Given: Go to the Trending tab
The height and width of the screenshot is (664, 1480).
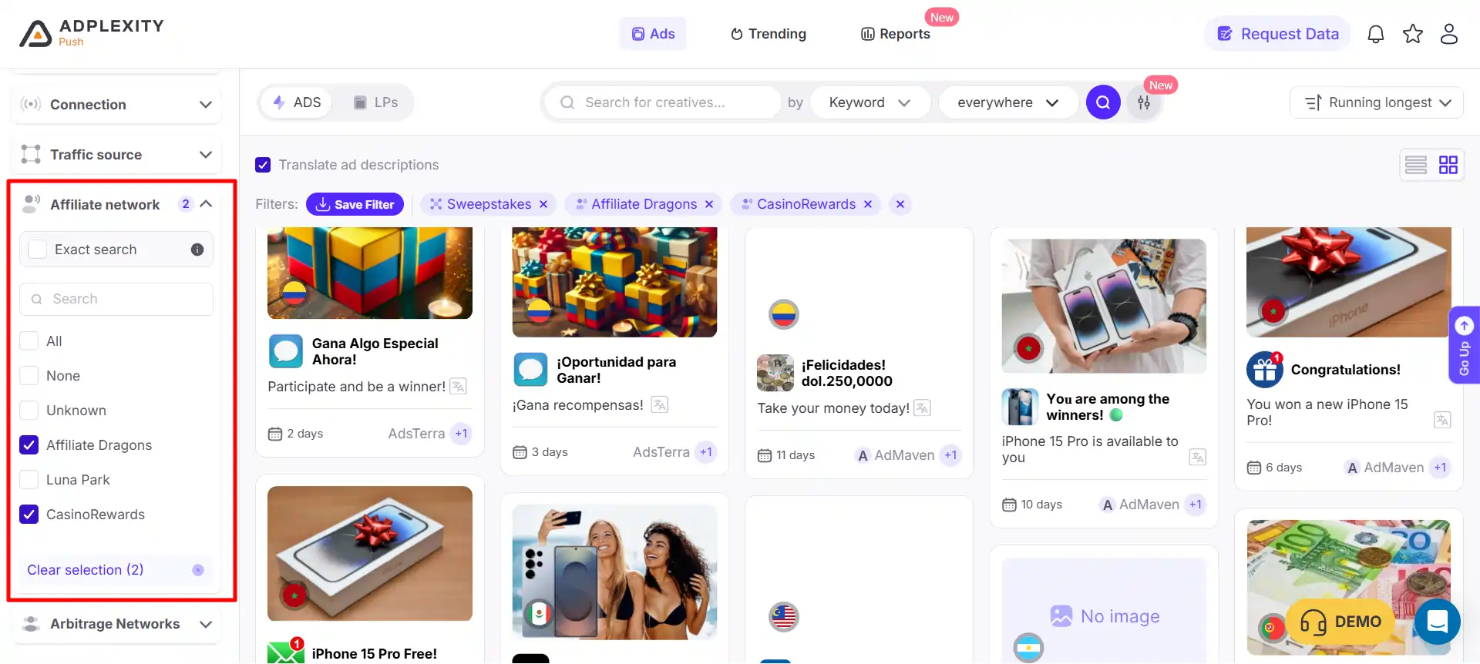Looking at the screenshot, I should point(768,34).
